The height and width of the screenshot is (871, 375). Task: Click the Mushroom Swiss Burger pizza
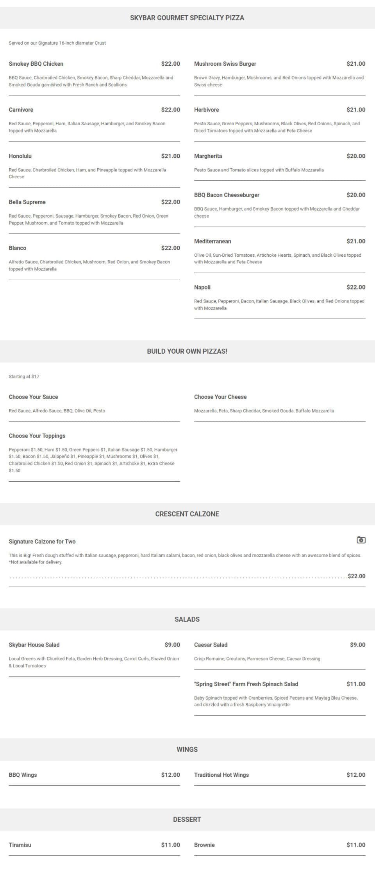[x=225, y=64]
